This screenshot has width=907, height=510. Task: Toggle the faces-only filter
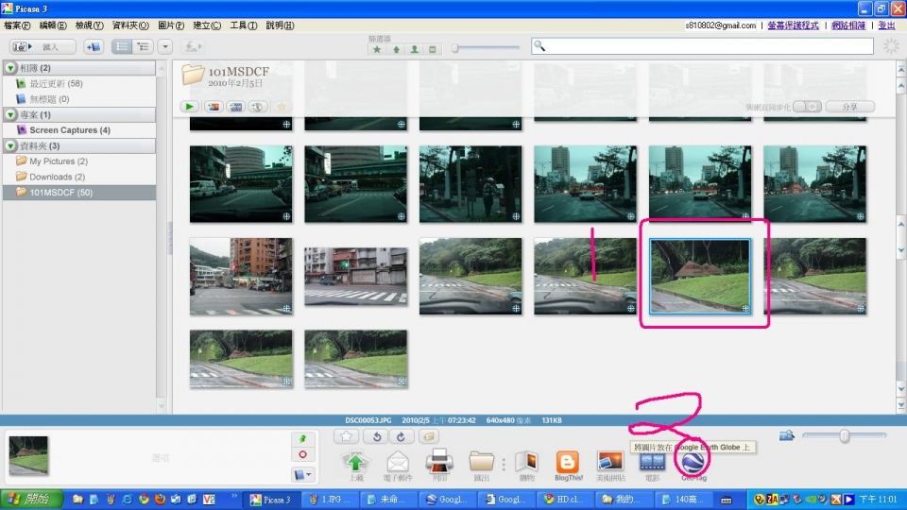tap(414, 48)
